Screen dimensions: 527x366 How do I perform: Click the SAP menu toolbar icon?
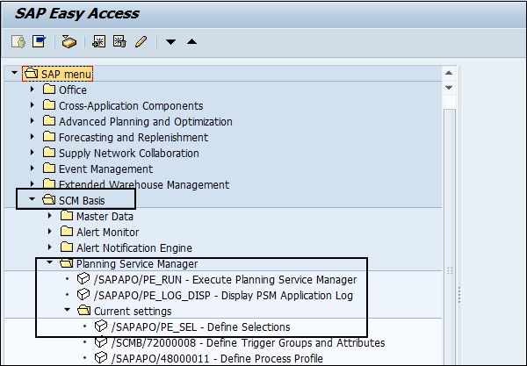point(39,41)
